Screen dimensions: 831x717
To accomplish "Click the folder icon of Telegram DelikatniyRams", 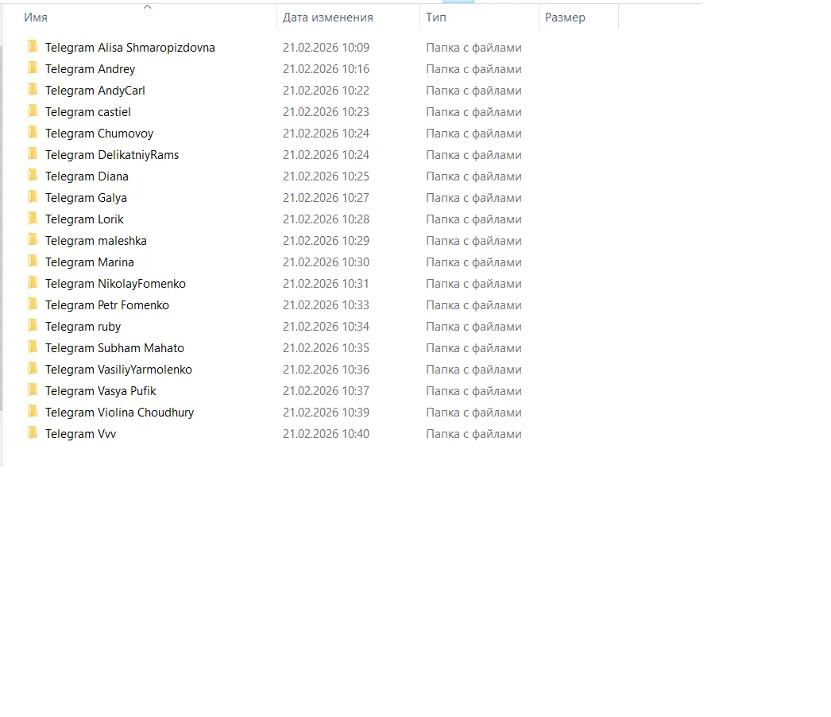I will pyautogui.click(x=33, y=154).
